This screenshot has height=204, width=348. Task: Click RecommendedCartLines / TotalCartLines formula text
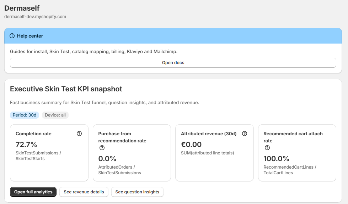click(x=290, y=170)
